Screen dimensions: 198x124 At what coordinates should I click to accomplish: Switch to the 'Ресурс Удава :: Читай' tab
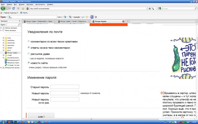point(74,21)
